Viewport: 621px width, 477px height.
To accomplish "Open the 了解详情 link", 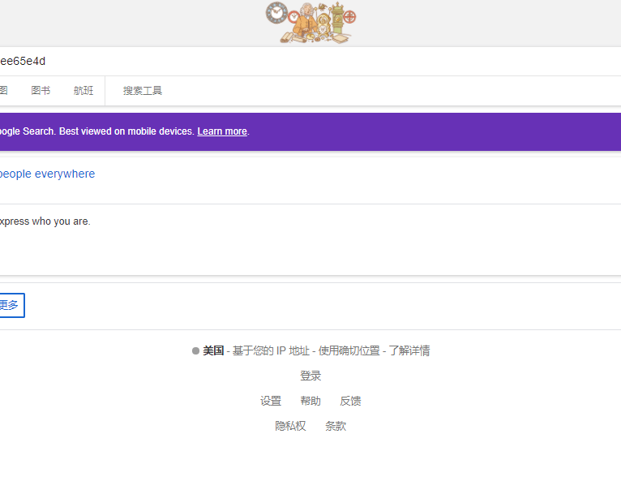I will tap(409, 351).
